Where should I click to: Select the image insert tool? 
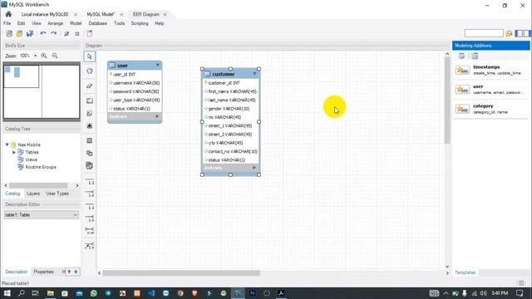pos(90,125)
